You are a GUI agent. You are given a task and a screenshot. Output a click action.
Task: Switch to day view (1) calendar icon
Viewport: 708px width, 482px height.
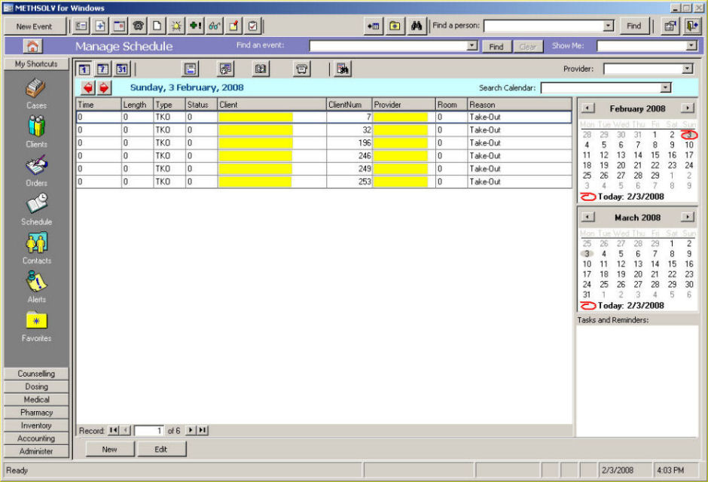84,69
